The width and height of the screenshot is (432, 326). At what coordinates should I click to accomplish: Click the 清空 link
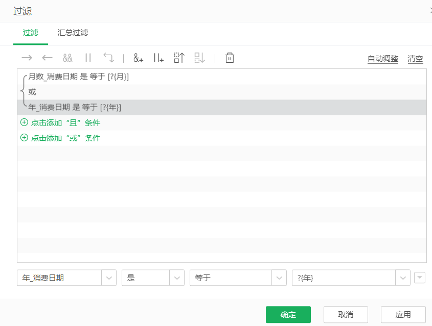[x=415, y=59]
